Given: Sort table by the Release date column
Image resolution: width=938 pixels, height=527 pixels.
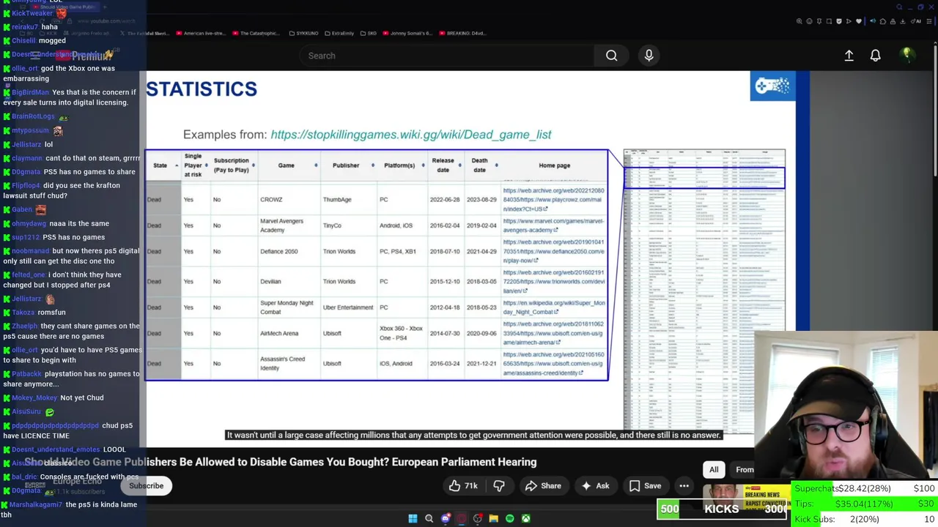Looking at the screenshot, I should point(445,165).
